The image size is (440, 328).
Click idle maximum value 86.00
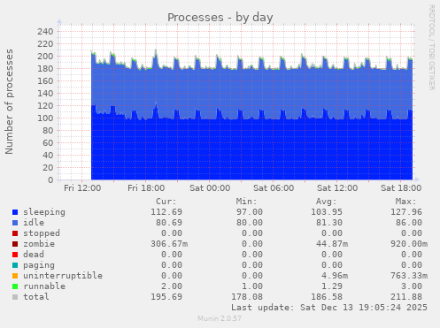409,223
